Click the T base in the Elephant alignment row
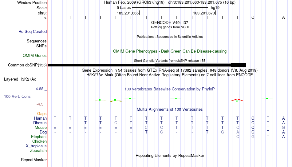 pyautogui.click(x=268, y=137)
